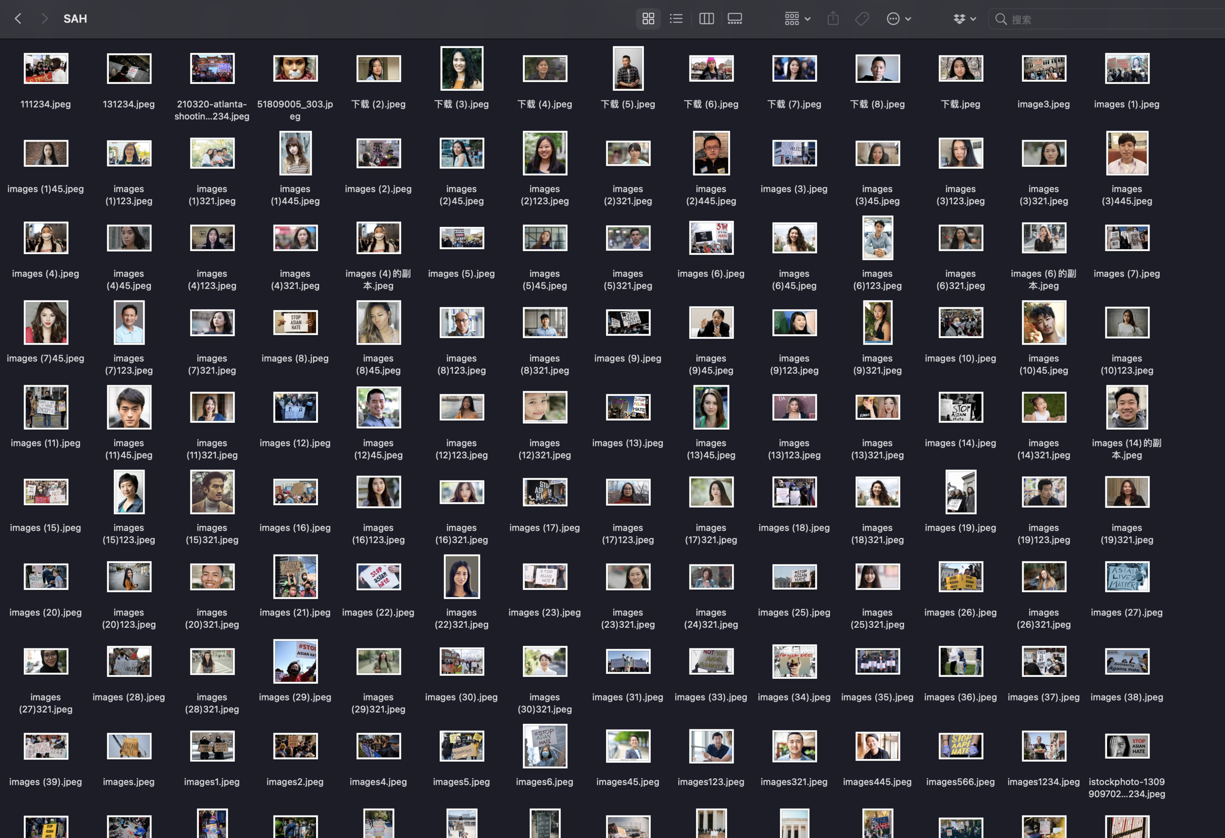Select images (8).jpeg Stop Asian Hate sign

coord(295,322)
